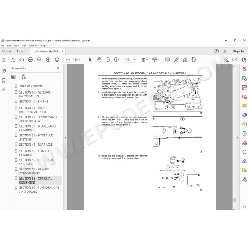
Task: Open Help question mark icon
Action: pyautogui.click(x=216, y=51)
